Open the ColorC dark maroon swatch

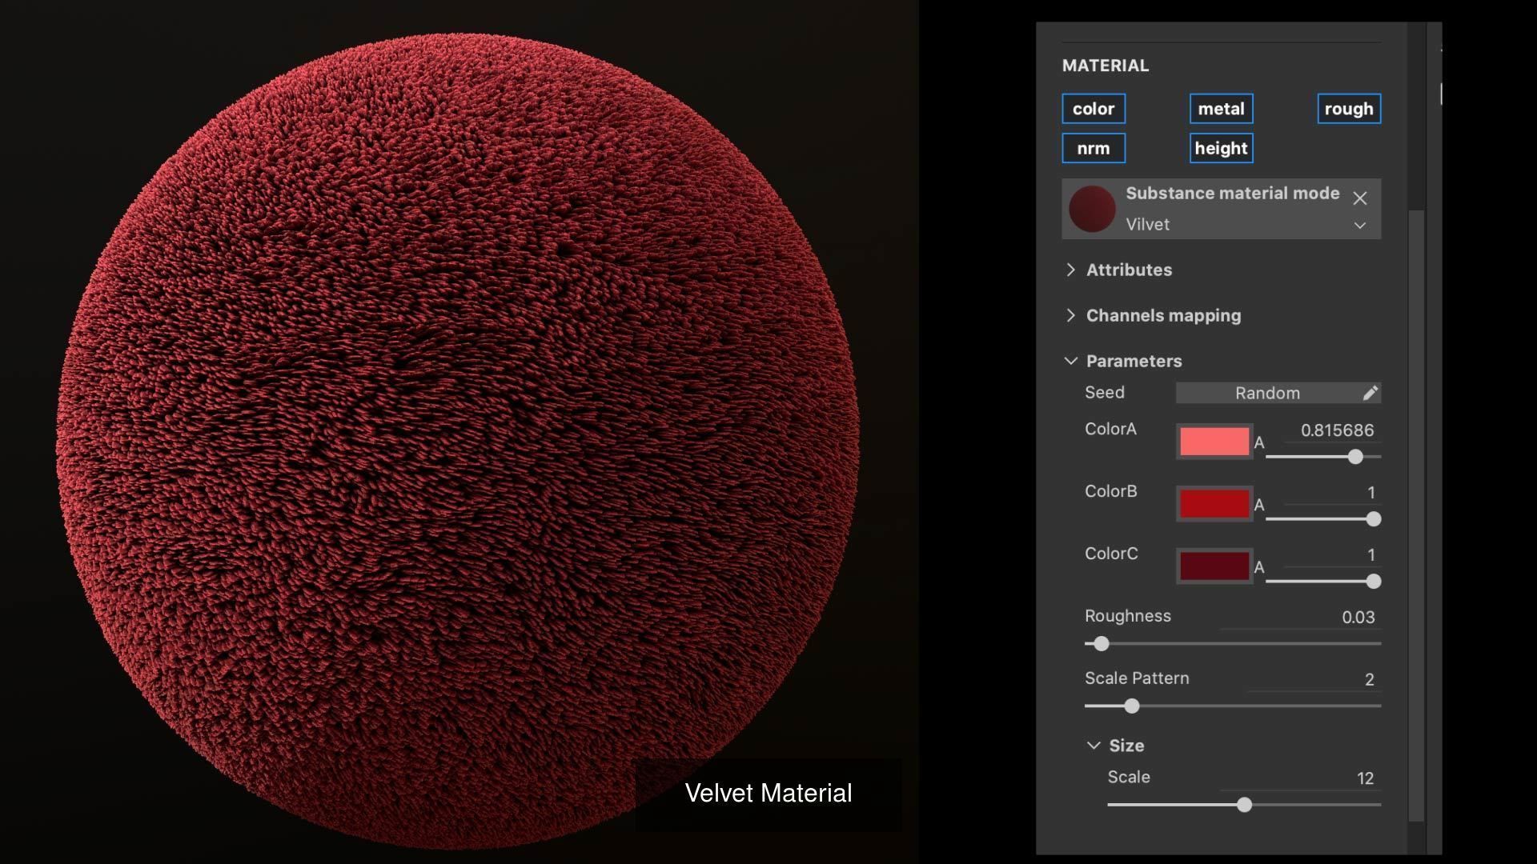tap(1214, 566)
